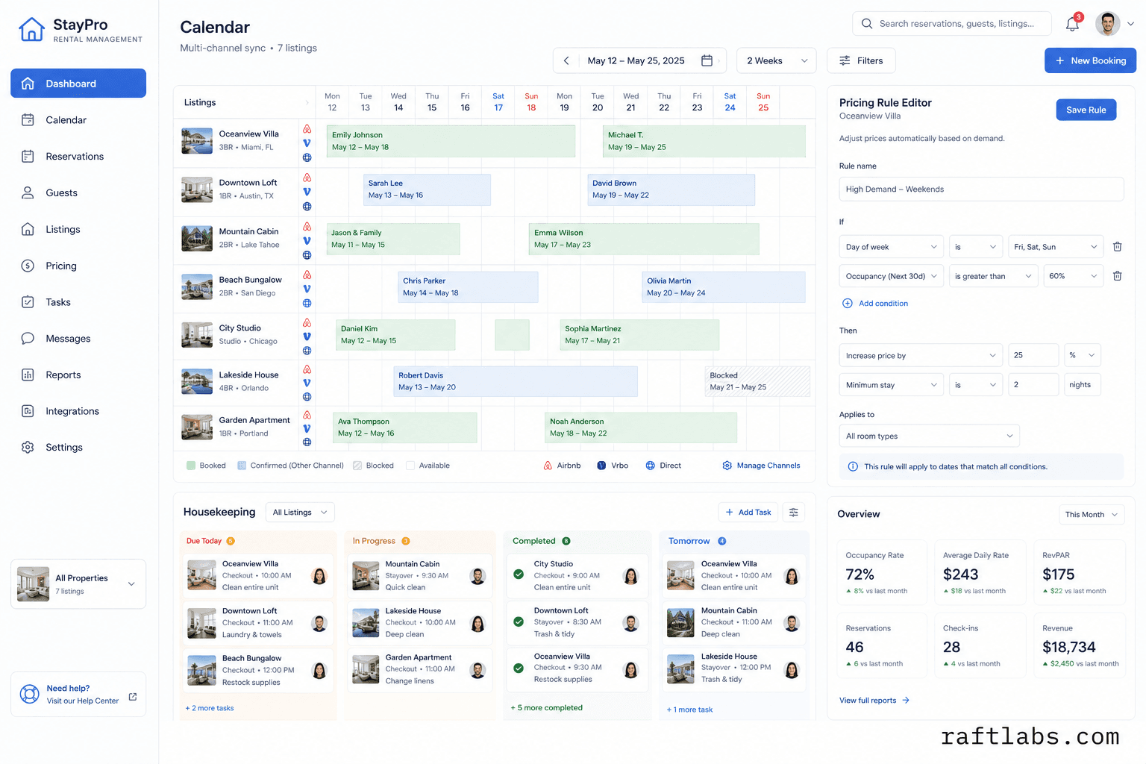Click Oceanview Villa Airbnb channel icon
Viewport: 1146px width, 764px height.
(x=307, y=129)
